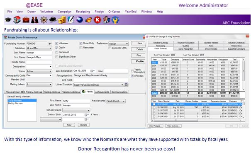The width and height of the screenshot is (251, 155).
Task: Switch to the Phone & Email tab
Action: click(12, 92)
